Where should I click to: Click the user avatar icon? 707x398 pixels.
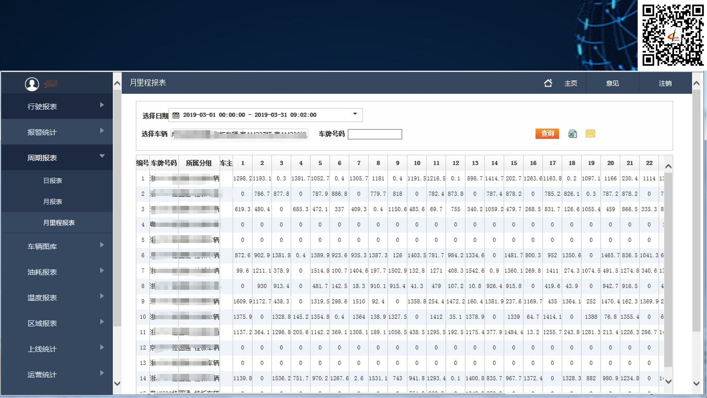(32, 84)
